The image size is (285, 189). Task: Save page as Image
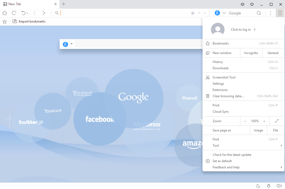coord(259,130)
